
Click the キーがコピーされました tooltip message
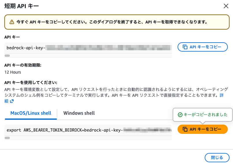click(x=206, y=115)
